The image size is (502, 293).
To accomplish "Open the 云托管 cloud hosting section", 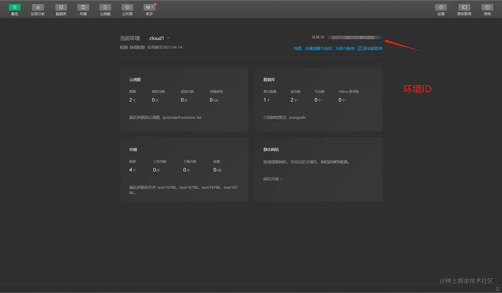I will click(127, 10).
